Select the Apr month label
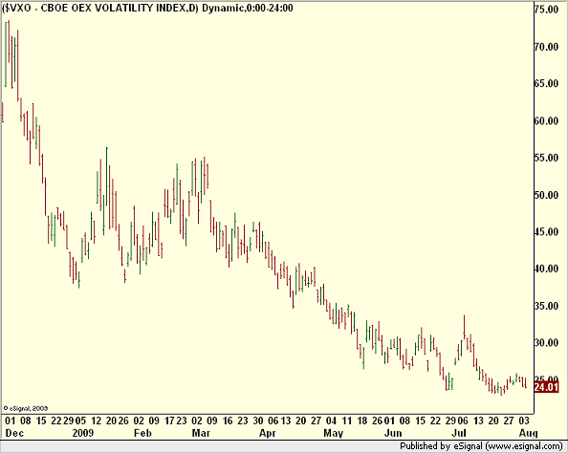Viewport: 568px width, 453px height. (x=268, y=433)
